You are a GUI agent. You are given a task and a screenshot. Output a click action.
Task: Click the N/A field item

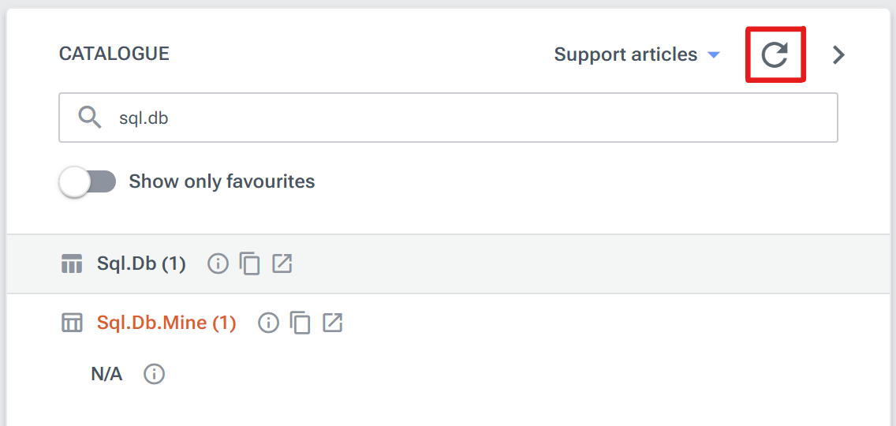106,374
